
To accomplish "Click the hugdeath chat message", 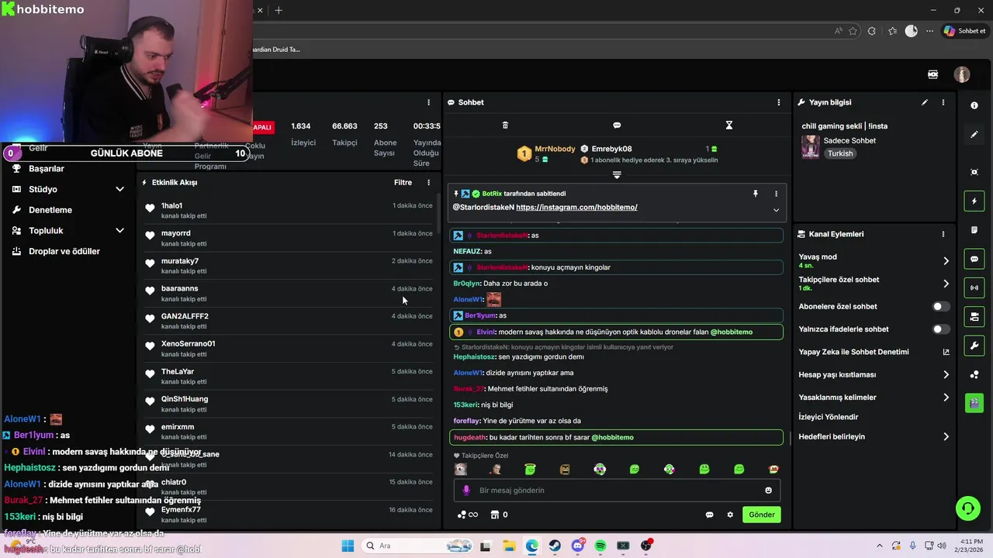I will (617, 437).
